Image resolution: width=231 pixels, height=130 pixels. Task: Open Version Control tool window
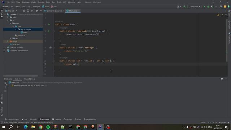[12, 120]
